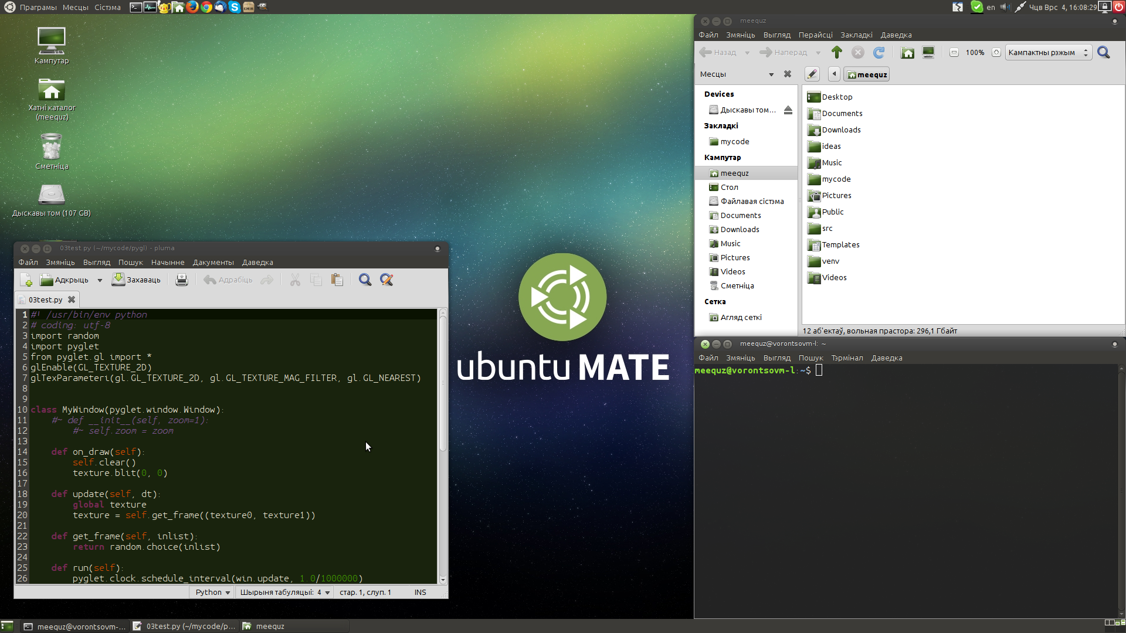Open the tab width selector in pluma

pos(285,593)
